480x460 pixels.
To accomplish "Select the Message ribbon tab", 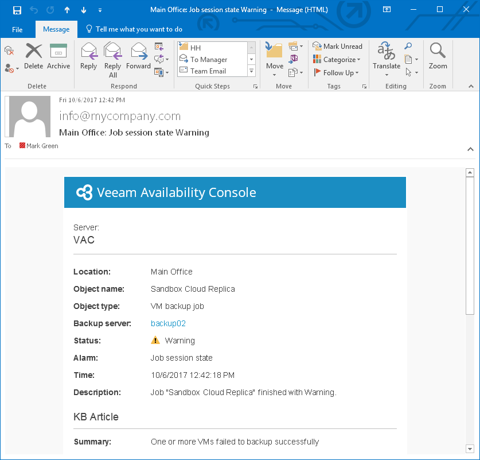I will pyautogui.click(x=56, y=29).
